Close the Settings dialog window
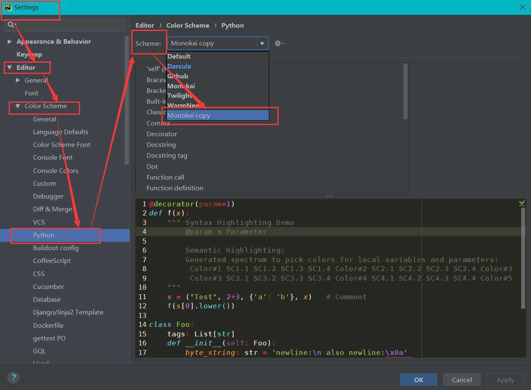 coord(522,7)
